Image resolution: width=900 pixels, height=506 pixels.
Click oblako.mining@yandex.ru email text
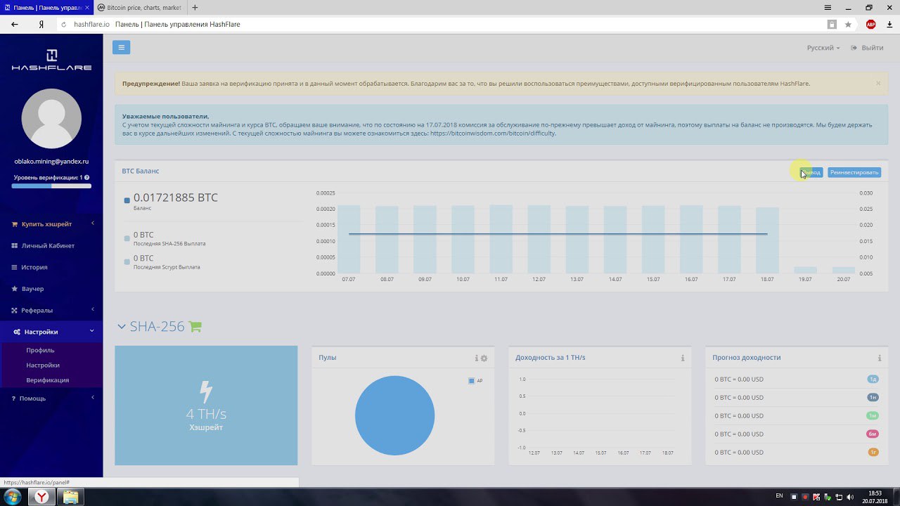pyautogui.click(x=51, y=161)
